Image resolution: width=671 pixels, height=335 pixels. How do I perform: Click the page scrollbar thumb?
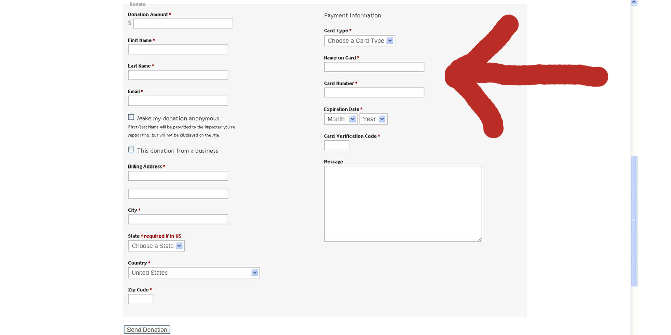(634, 221)
